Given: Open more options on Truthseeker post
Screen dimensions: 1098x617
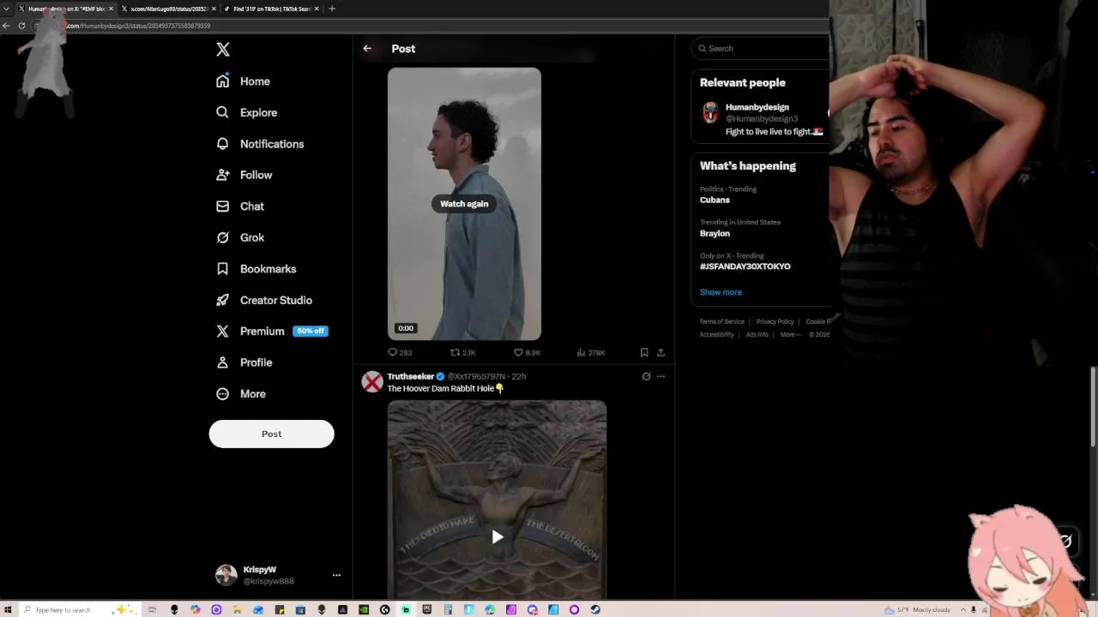Looking at the screenshot, I should coord(661,376).
